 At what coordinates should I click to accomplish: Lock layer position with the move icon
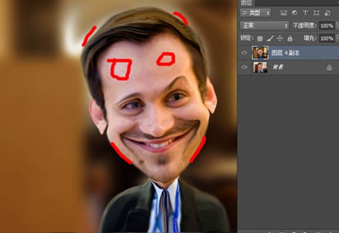[x=280, y=39]
